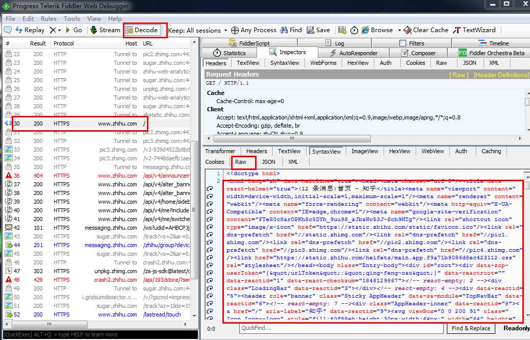530x340 pixels.
Task: Open the View menu
Action: 94,18
